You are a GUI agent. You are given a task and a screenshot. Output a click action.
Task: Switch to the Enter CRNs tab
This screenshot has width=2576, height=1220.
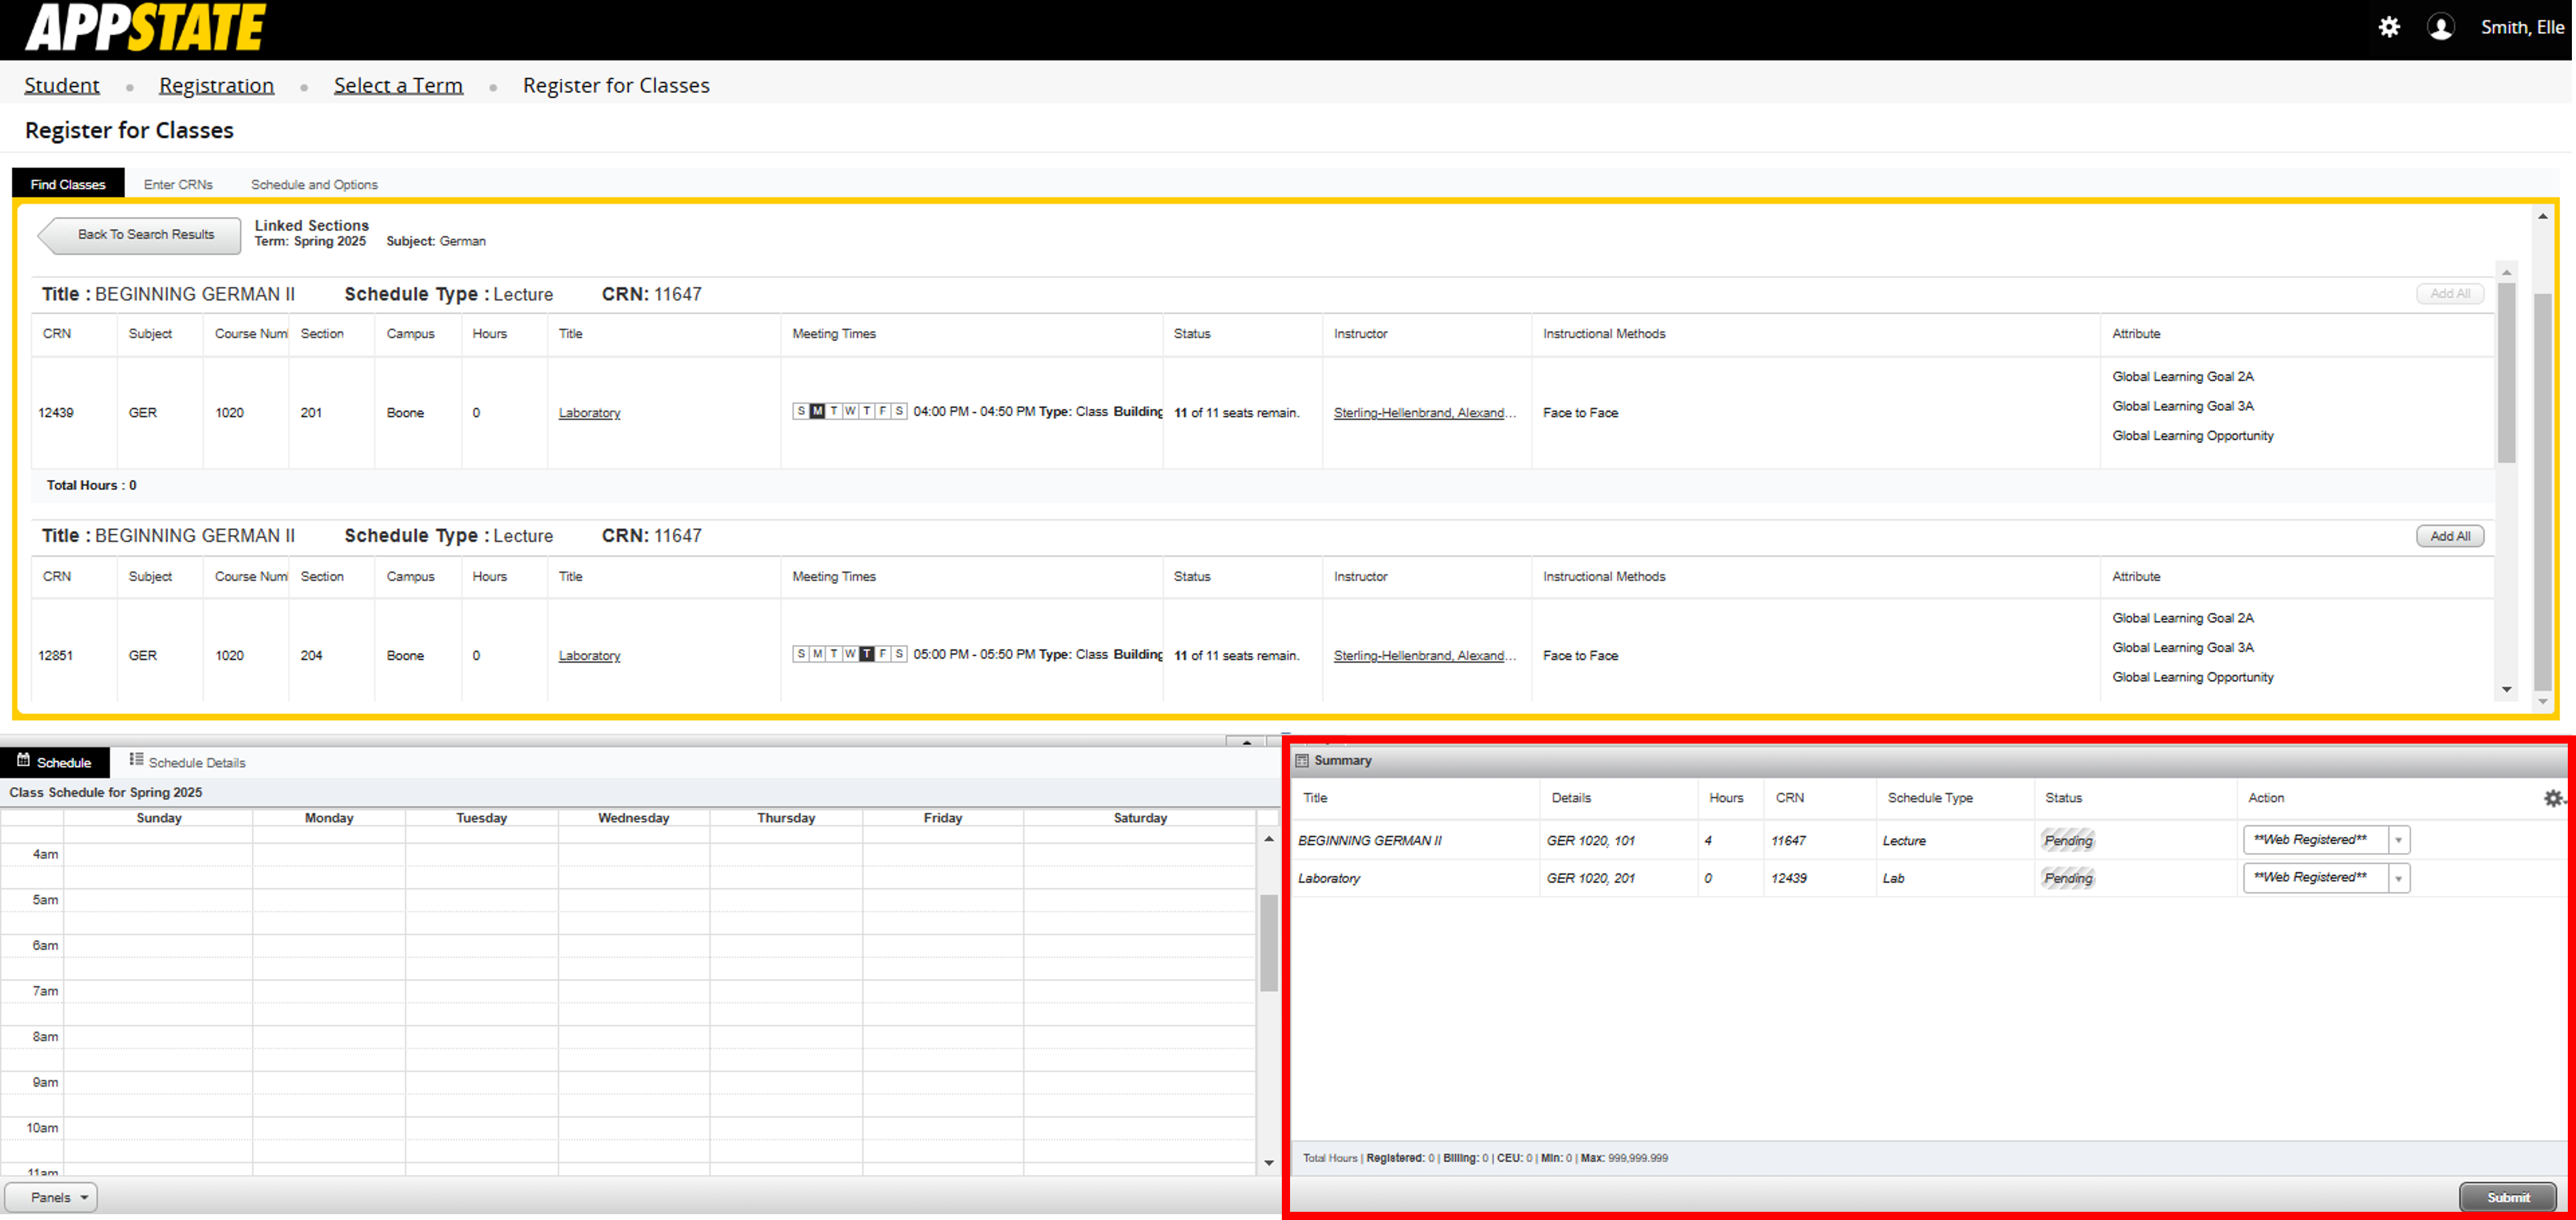click(x=178, y=184)
